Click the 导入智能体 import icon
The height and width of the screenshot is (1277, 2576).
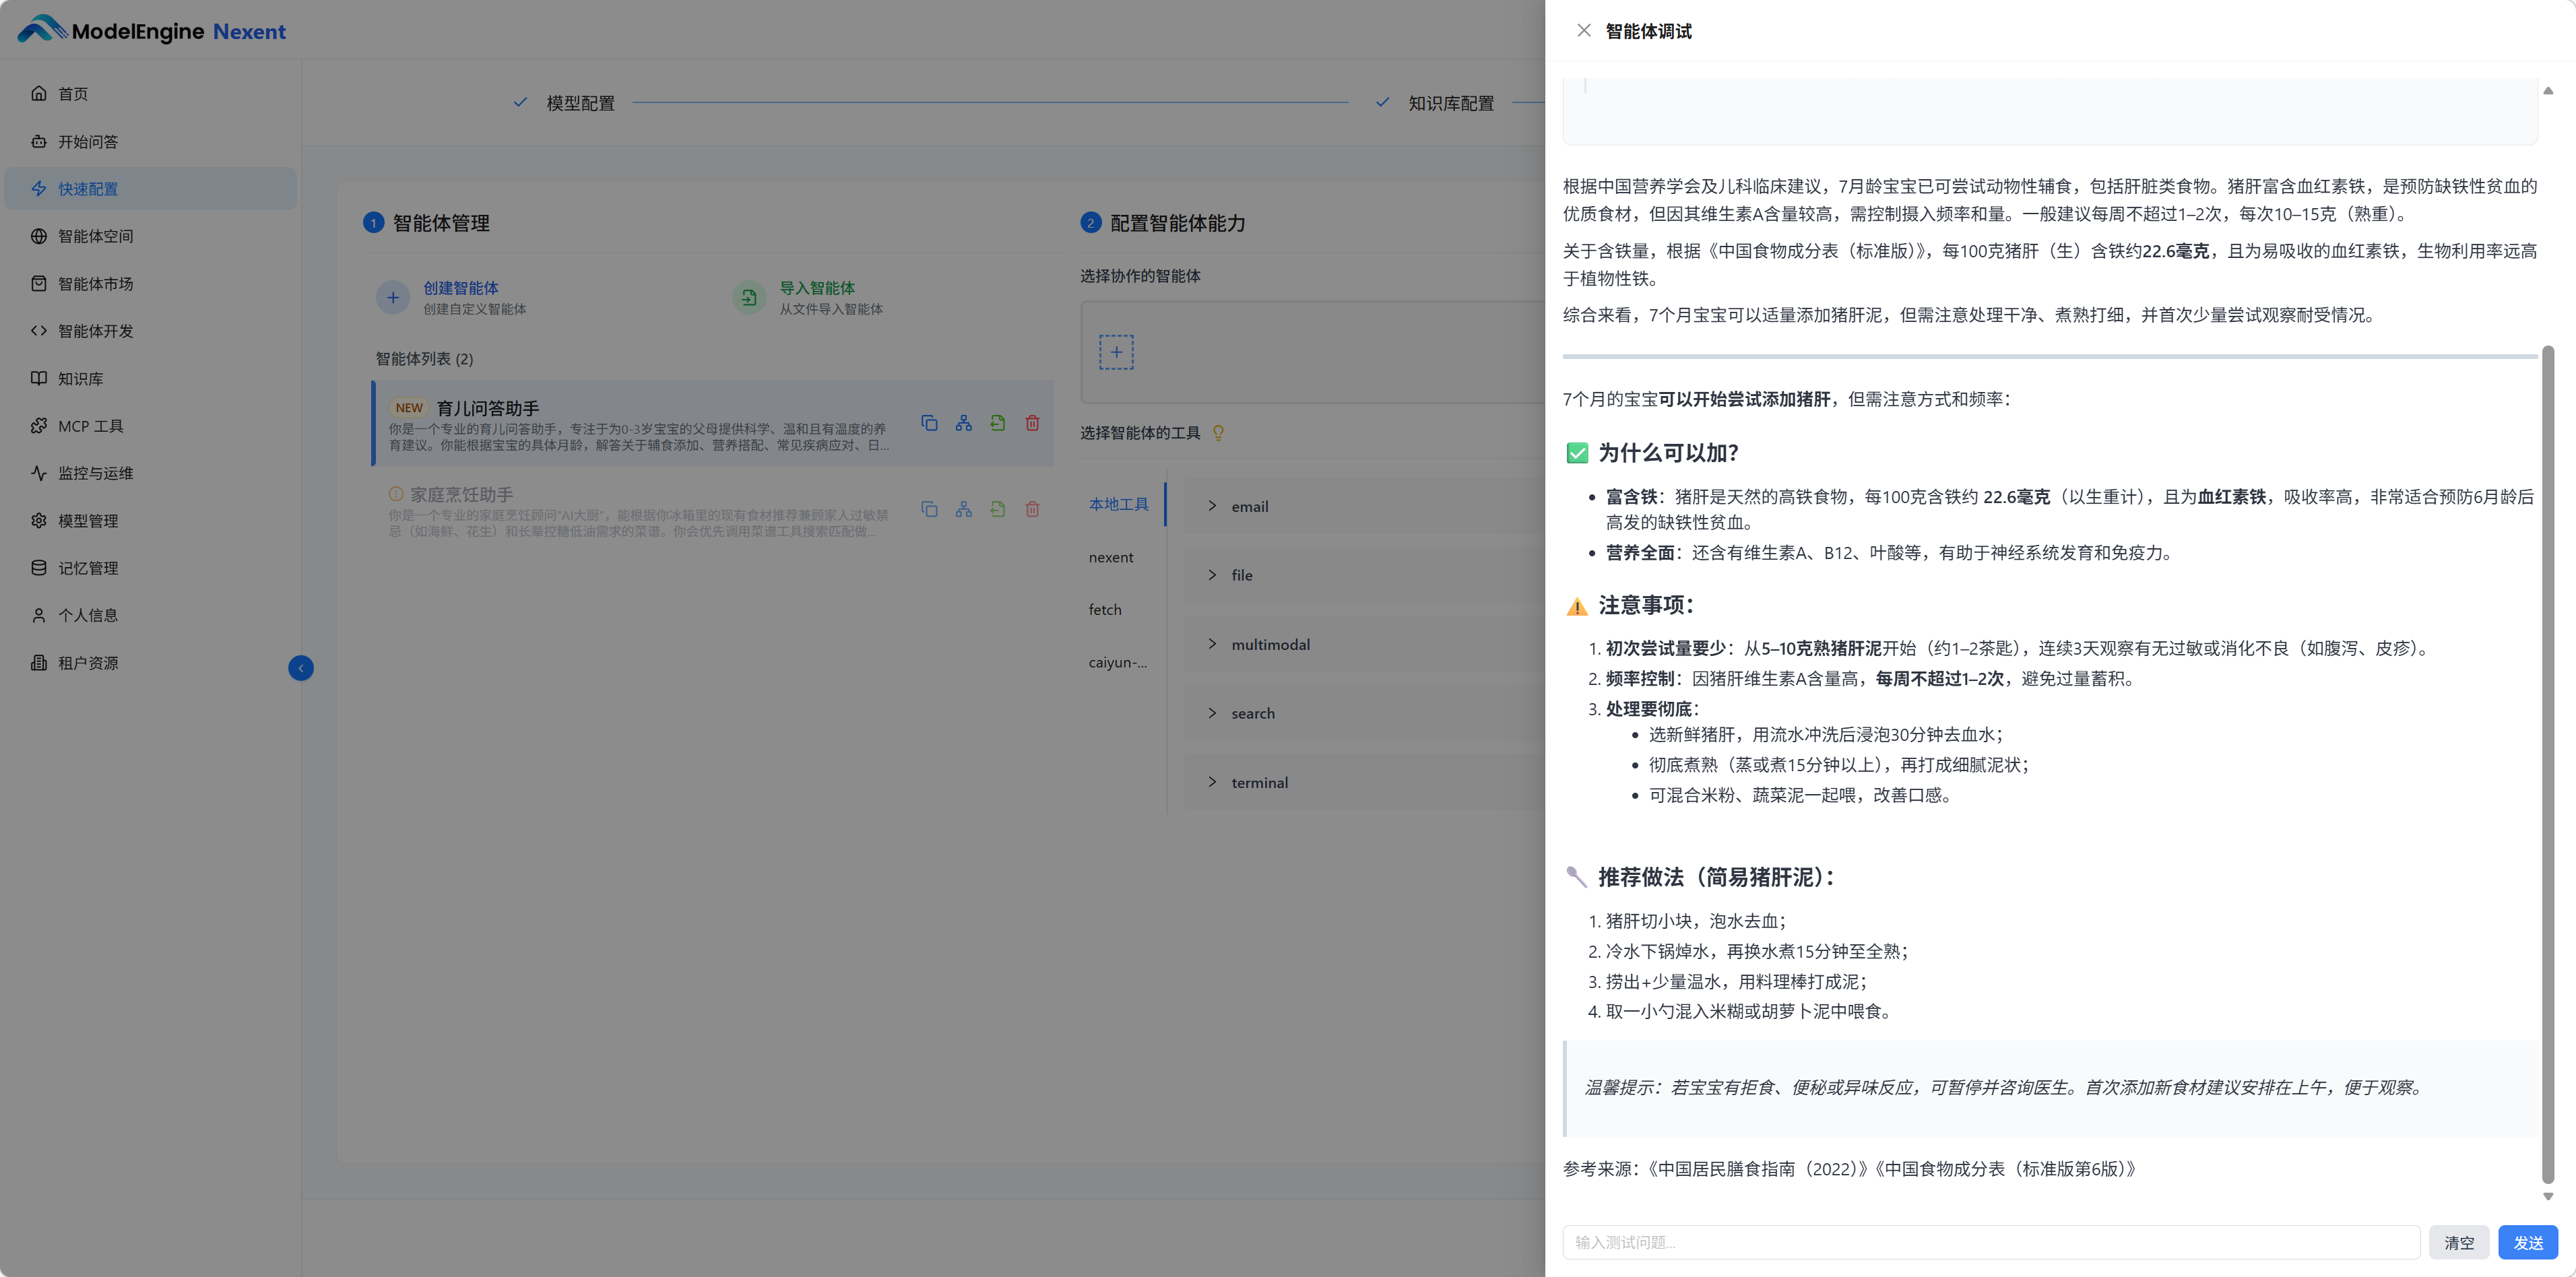click(748, 298)
